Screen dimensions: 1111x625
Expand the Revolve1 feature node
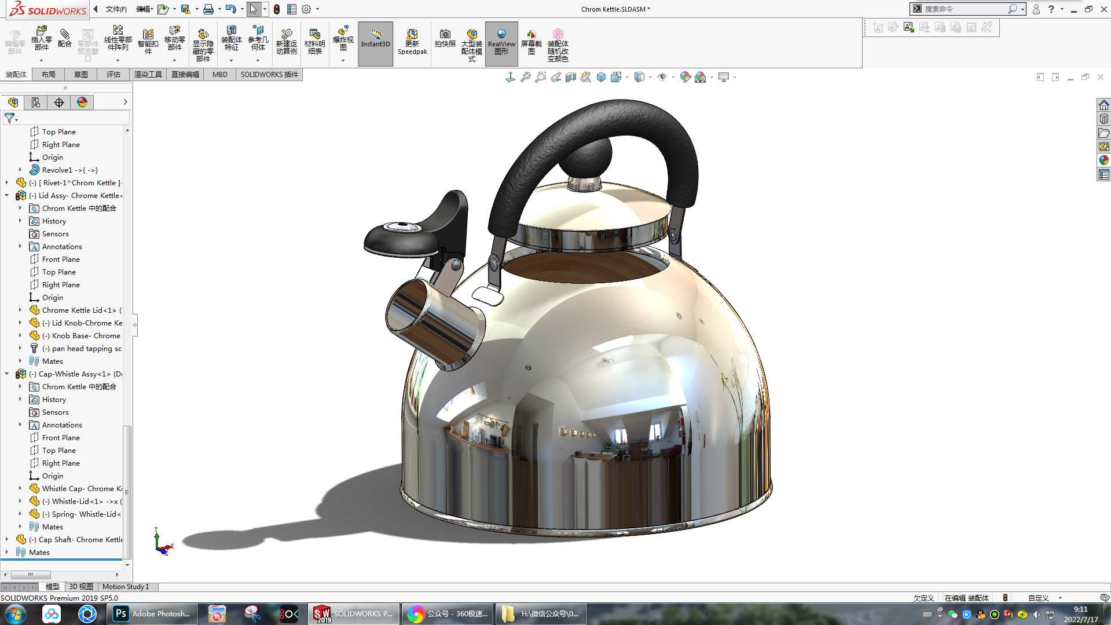pos(20,170)
